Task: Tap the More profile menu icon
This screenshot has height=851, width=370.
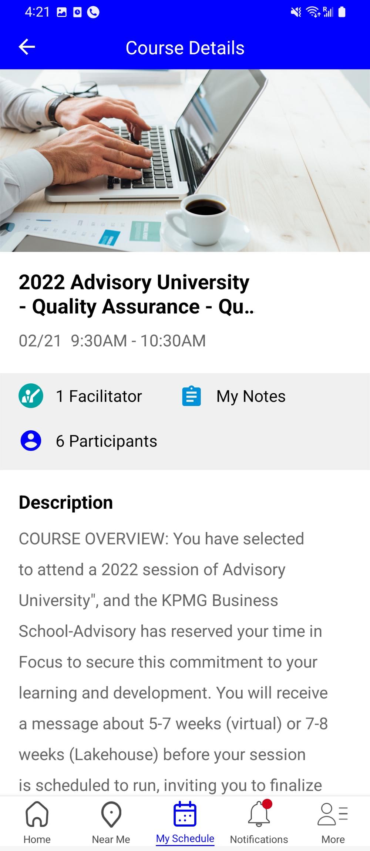Action: coord(333,814)
